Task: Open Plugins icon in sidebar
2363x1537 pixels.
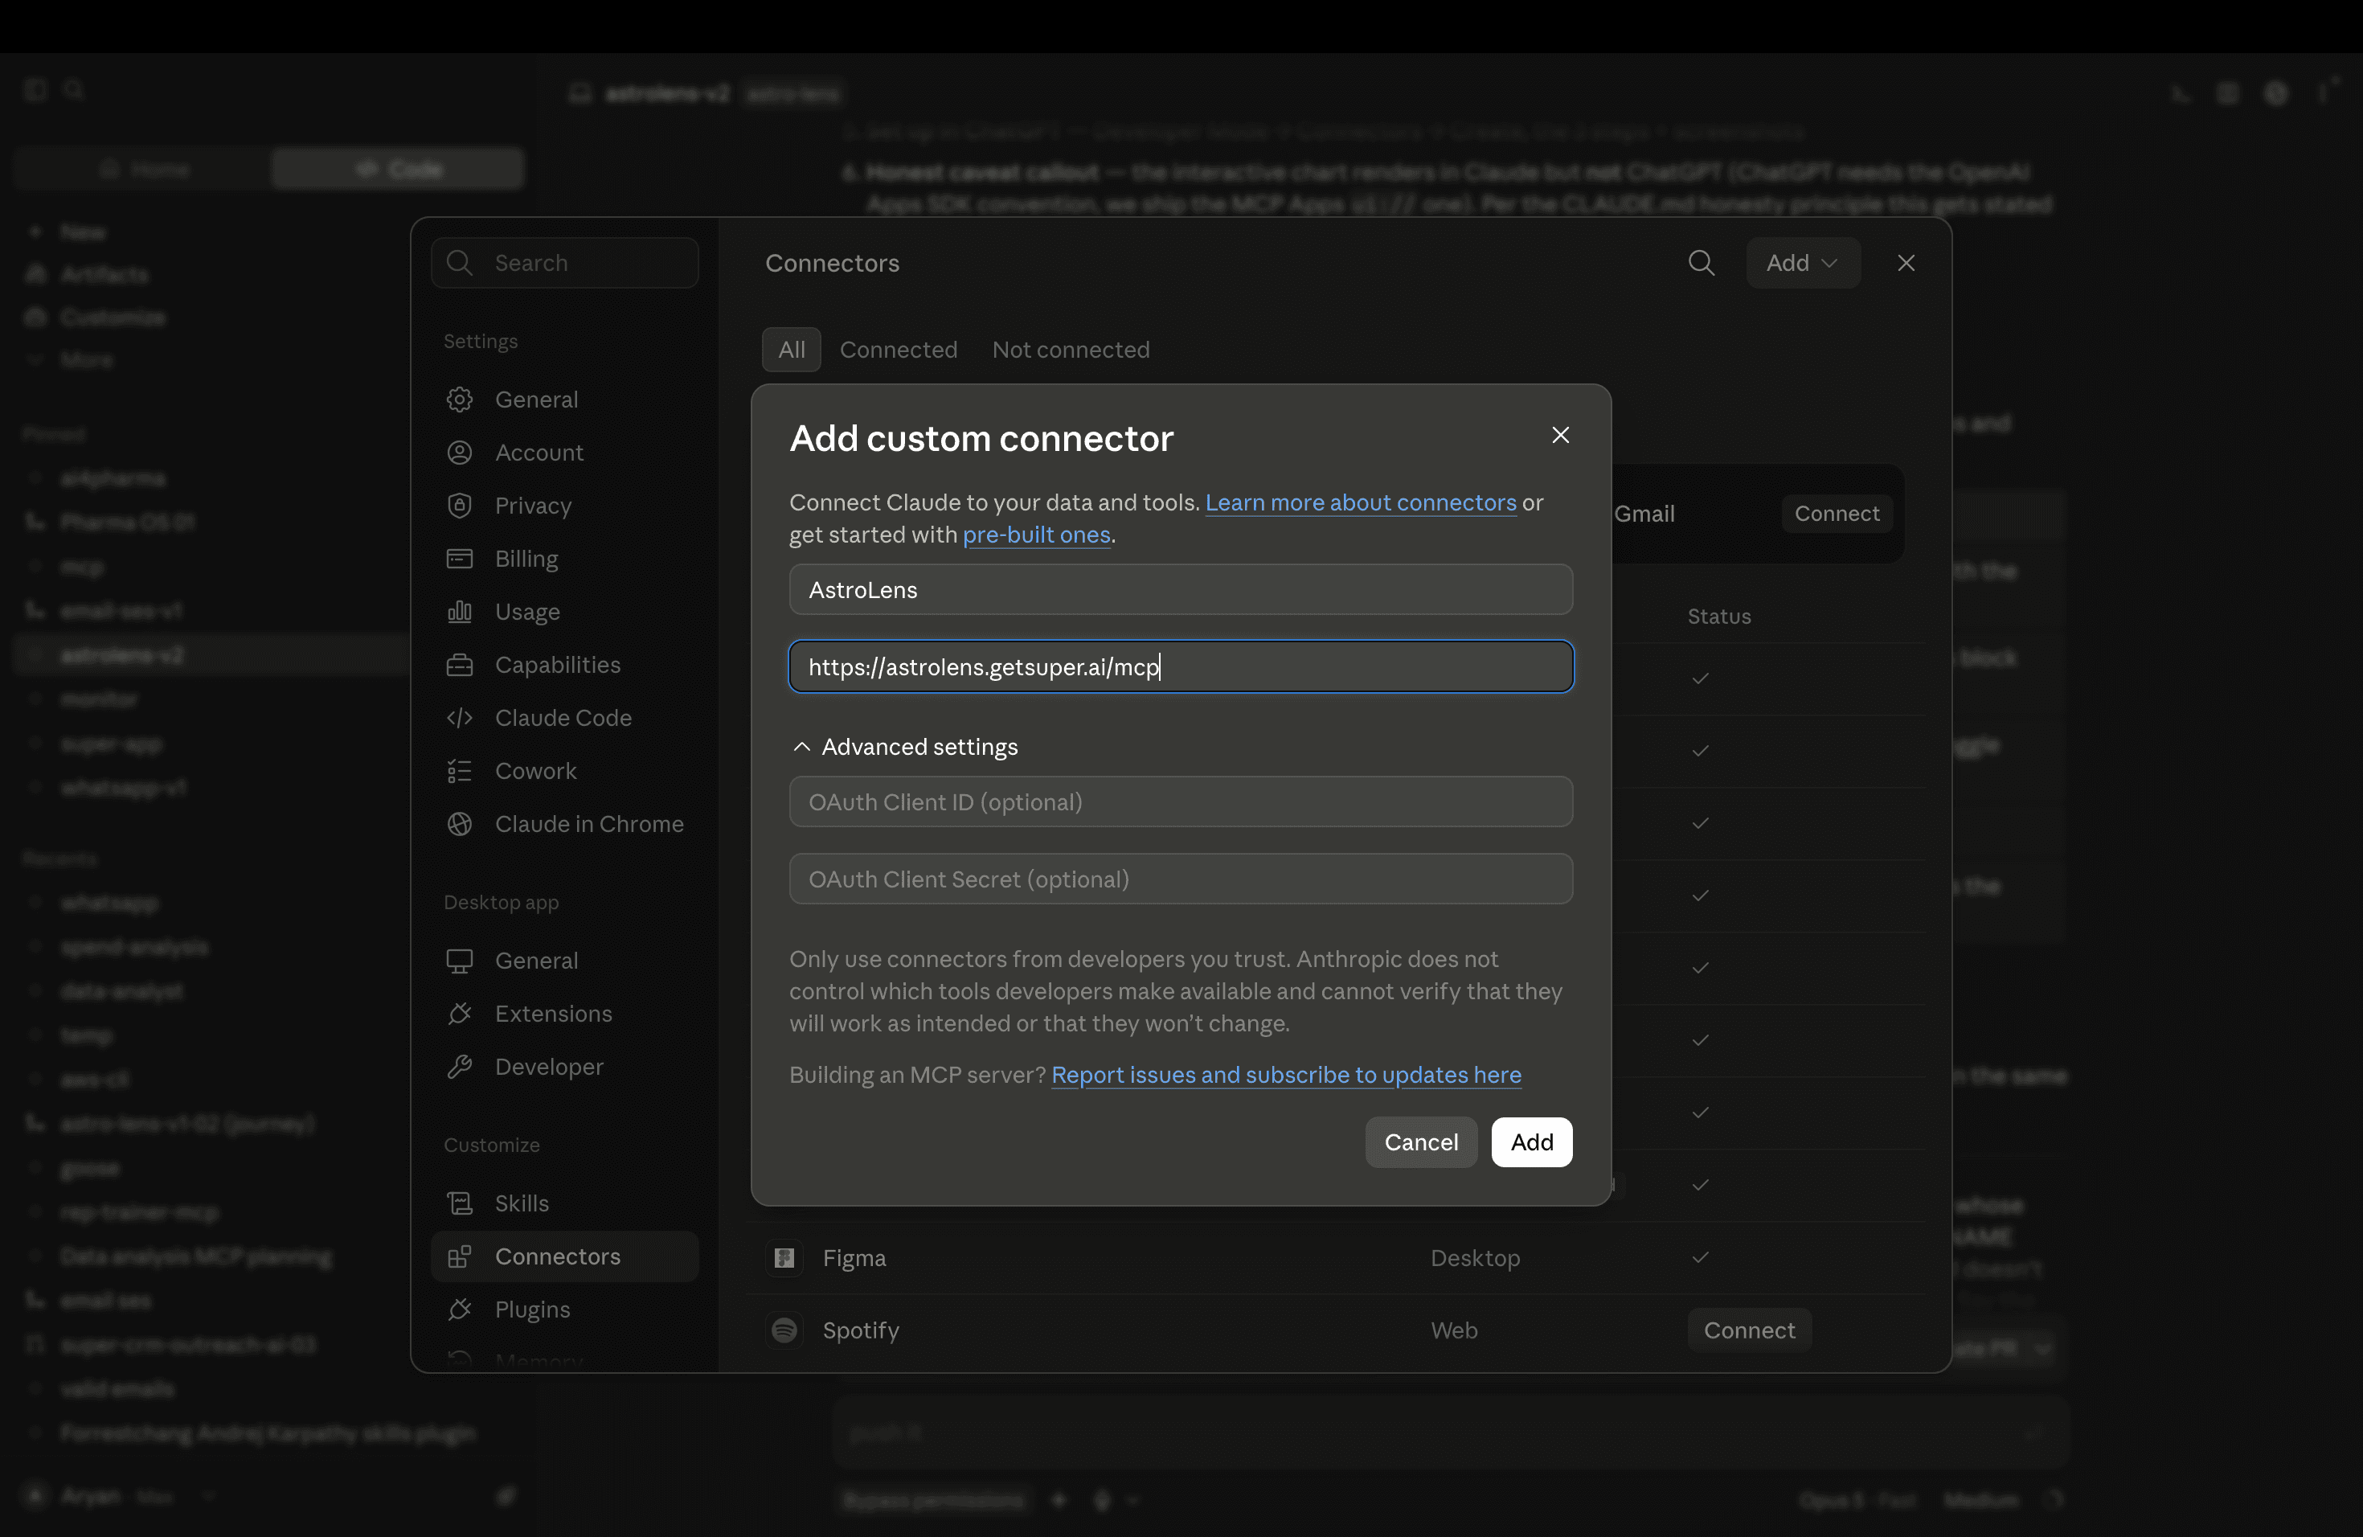Action: click(x=459, y=1310)
